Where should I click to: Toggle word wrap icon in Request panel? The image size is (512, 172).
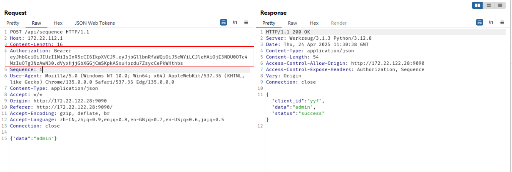pos(223,22)
